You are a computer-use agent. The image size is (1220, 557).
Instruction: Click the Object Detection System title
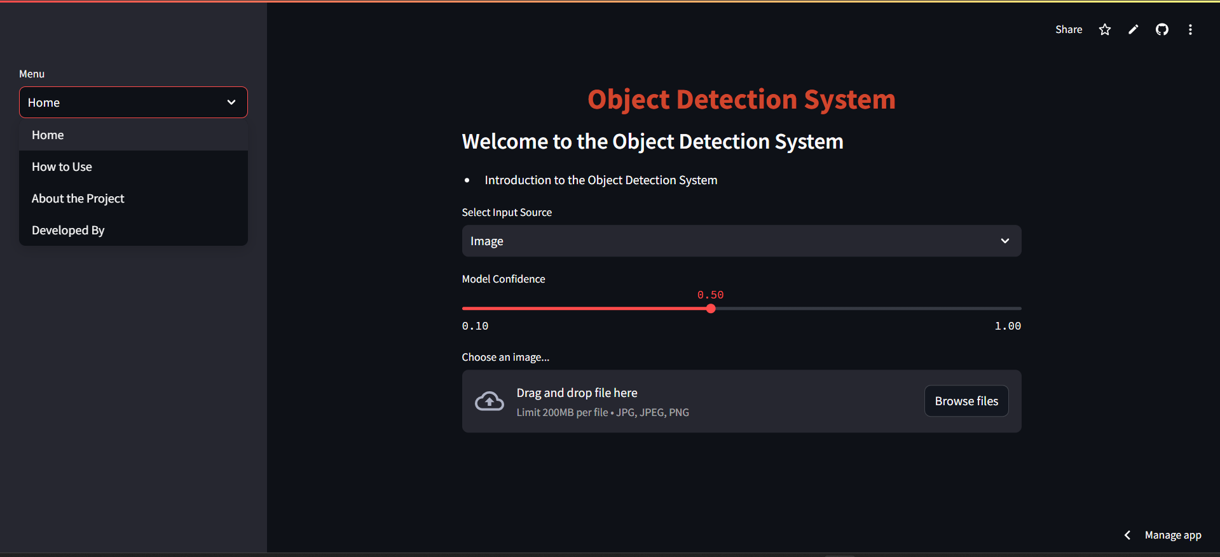click(x=741, y=100)
